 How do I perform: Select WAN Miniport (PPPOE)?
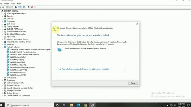(19, 70)
